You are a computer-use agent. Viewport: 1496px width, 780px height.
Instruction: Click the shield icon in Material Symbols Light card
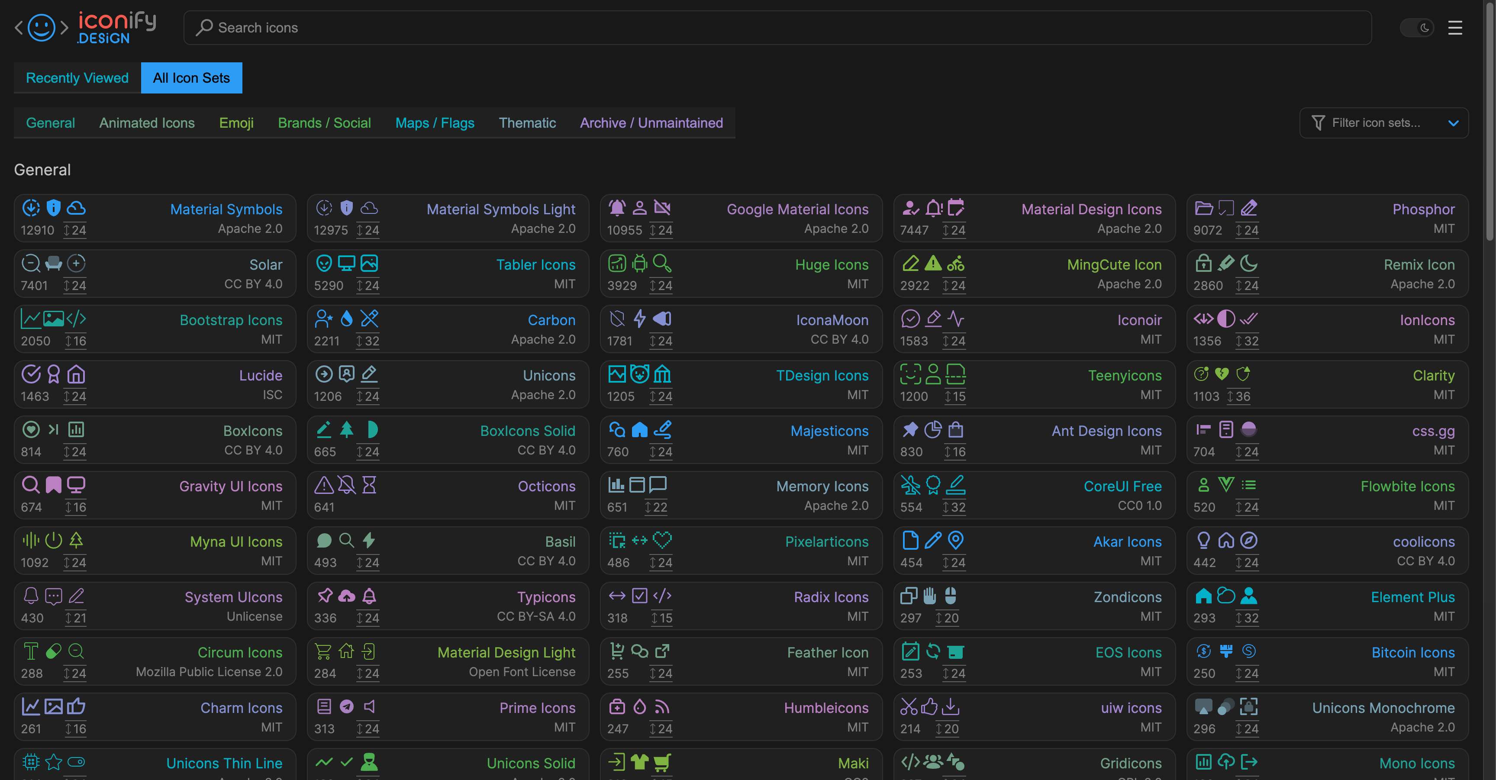[347, 207]
